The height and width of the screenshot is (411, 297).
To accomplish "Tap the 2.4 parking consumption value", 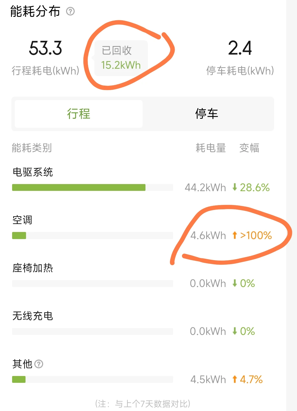I will click(240, 48).
